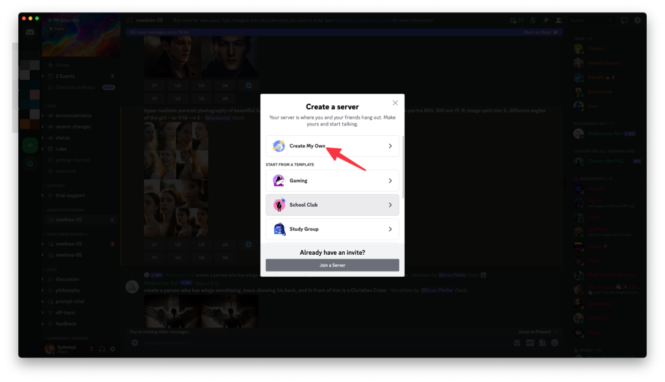Open the newbies-85 channel
Image resolution: width=665 pixels, height=382 pixels.
[x=81, y=255]
